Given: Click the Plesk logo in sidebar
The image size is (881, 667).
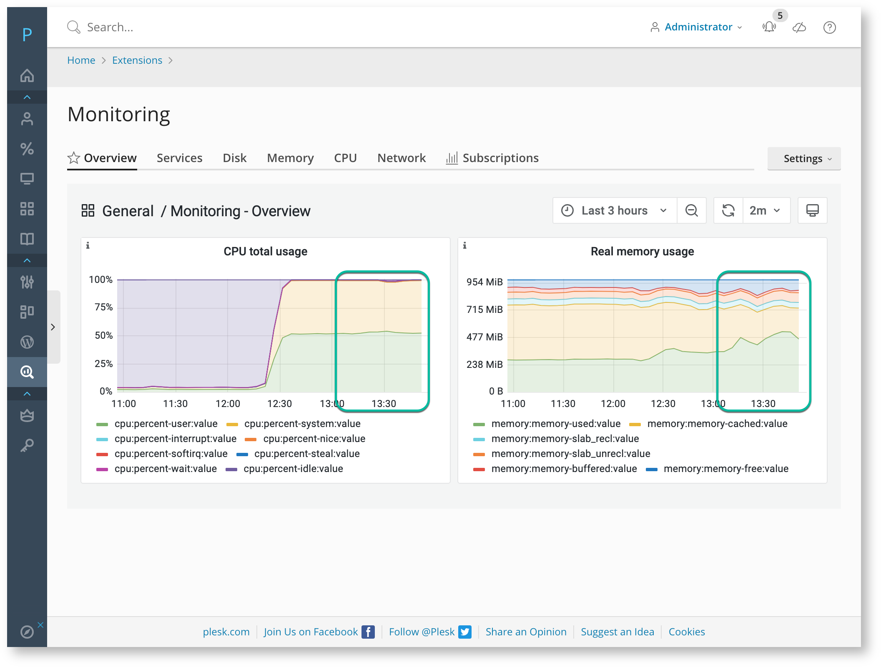Looking at the screenshot, I should (27, 34).
